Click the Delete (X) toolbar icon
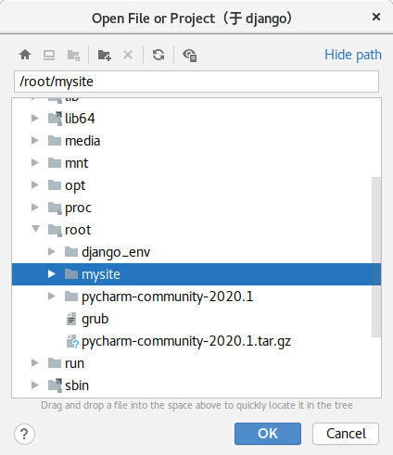393x455 pixels. click(x=128, y=55)
